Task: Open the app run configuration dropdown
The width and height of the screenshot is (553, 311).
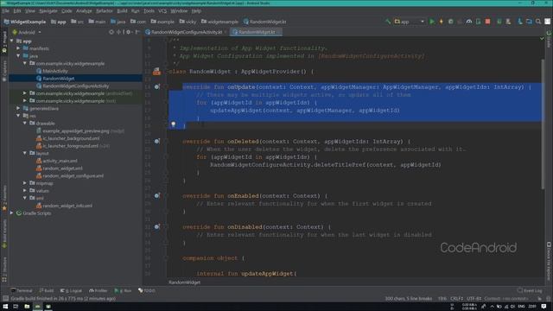Action: [x=409, y=22]
